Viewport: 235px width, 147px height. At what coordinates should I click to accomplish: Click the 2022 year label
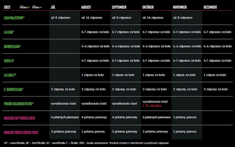coord(7,7)
